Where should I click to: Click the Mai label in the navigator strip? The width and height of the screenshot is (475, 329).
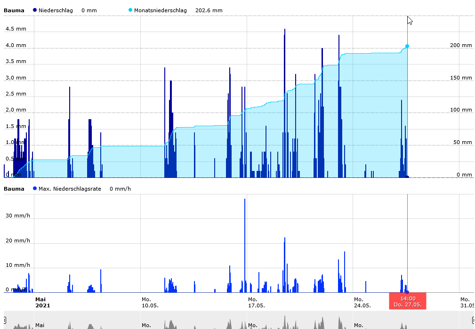(x=40, y=325)
